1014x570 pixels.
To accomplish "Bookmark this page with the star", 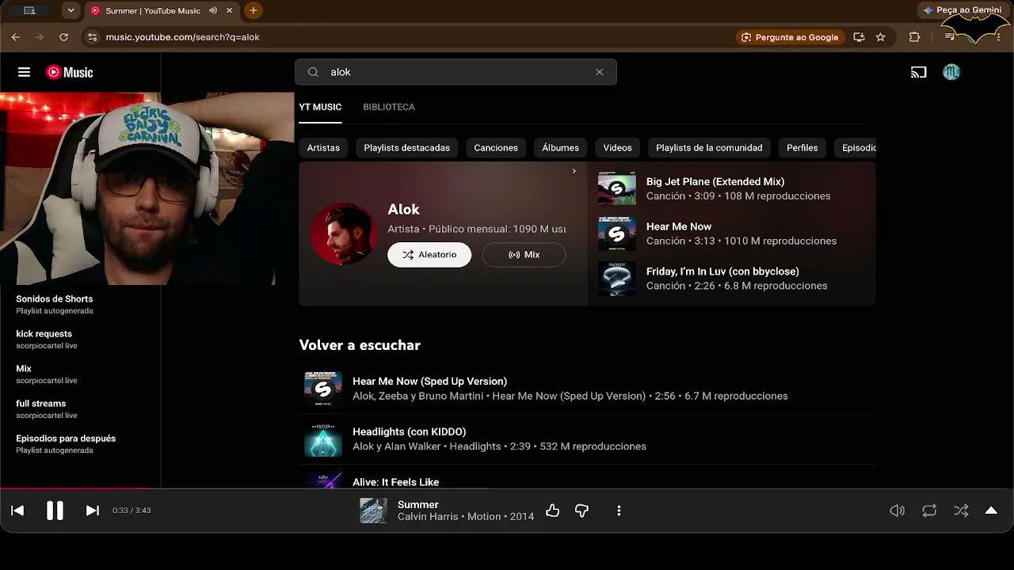I will (x=880, y=37).
